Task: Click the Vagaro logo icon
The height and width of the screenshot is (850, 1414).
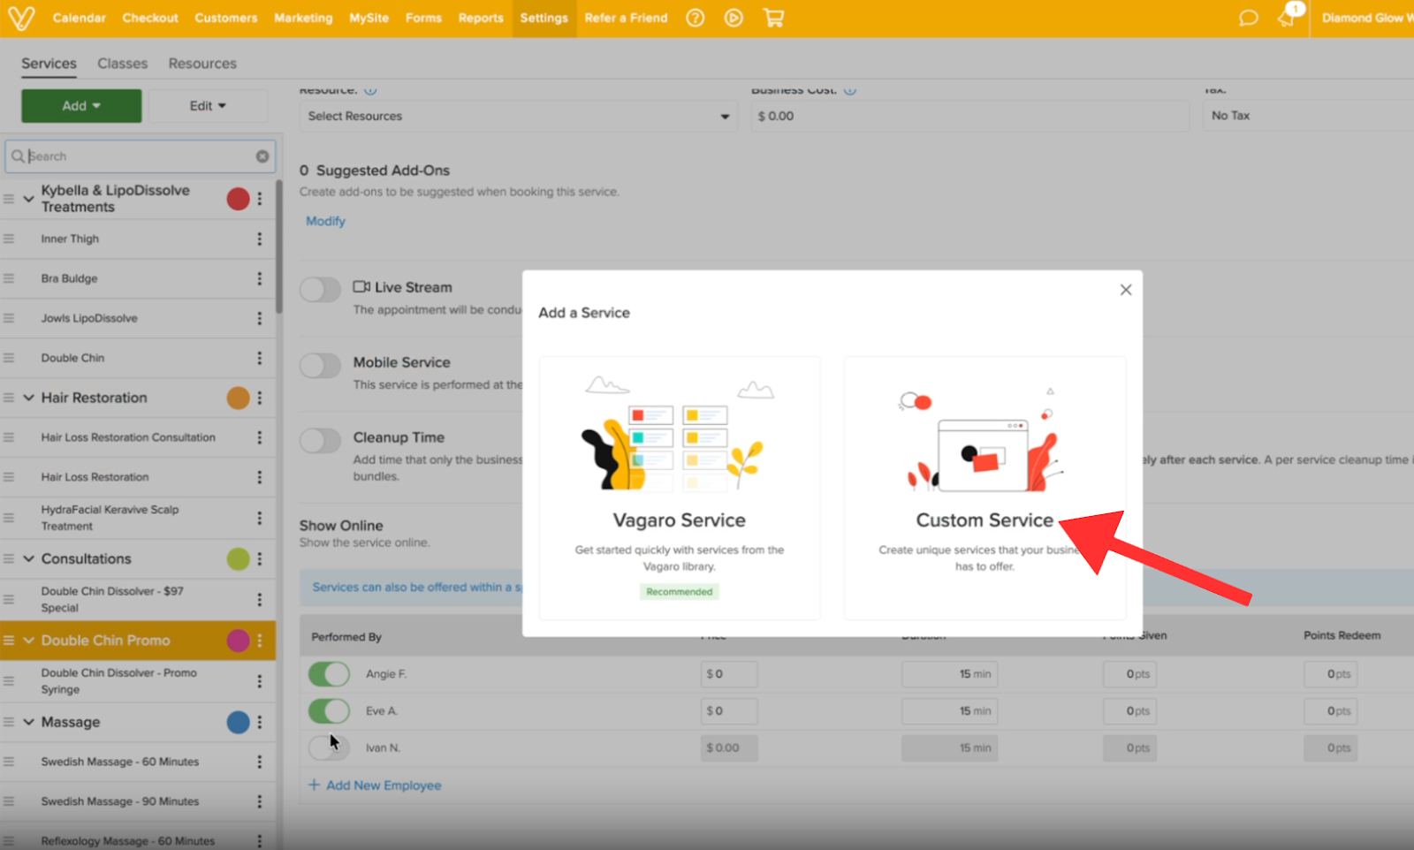Action: click(21, 18)
